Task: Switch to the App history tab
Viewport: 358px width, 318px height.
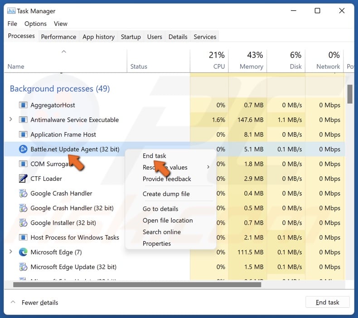Action: [x=98, y=37]
